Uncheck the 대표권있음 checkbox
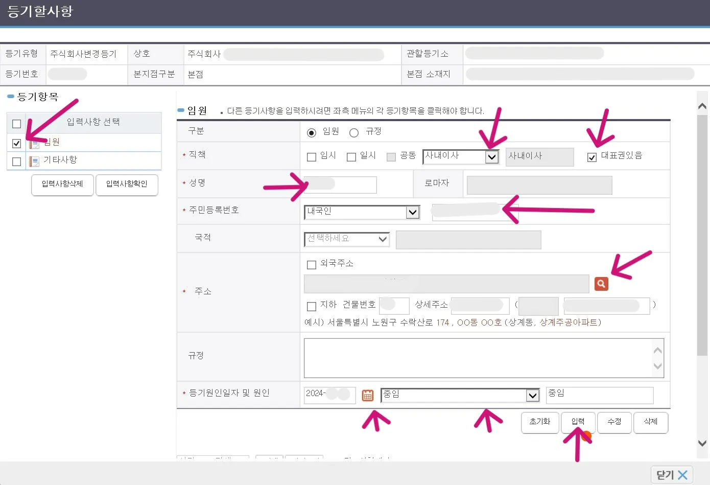 pyautogui.click(x=591, y=157)
